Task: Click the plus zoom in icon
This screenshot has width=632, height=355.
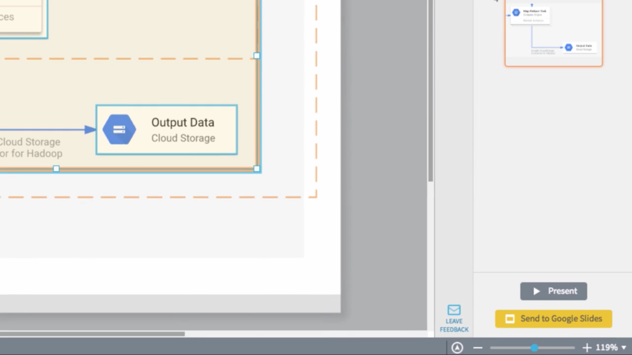Action: 587,348
